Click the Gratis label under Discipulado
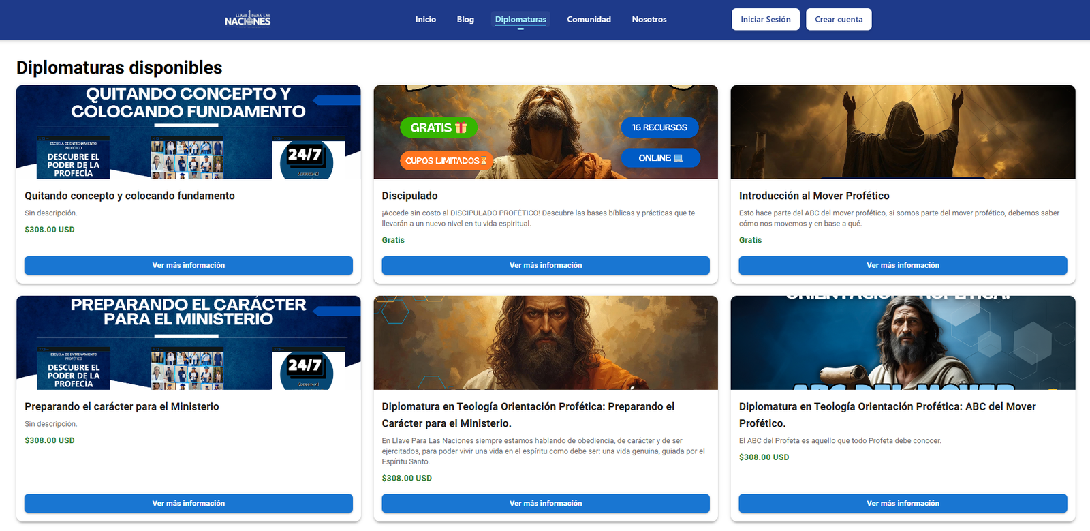1090x531 pixels. tap(393, 240)
